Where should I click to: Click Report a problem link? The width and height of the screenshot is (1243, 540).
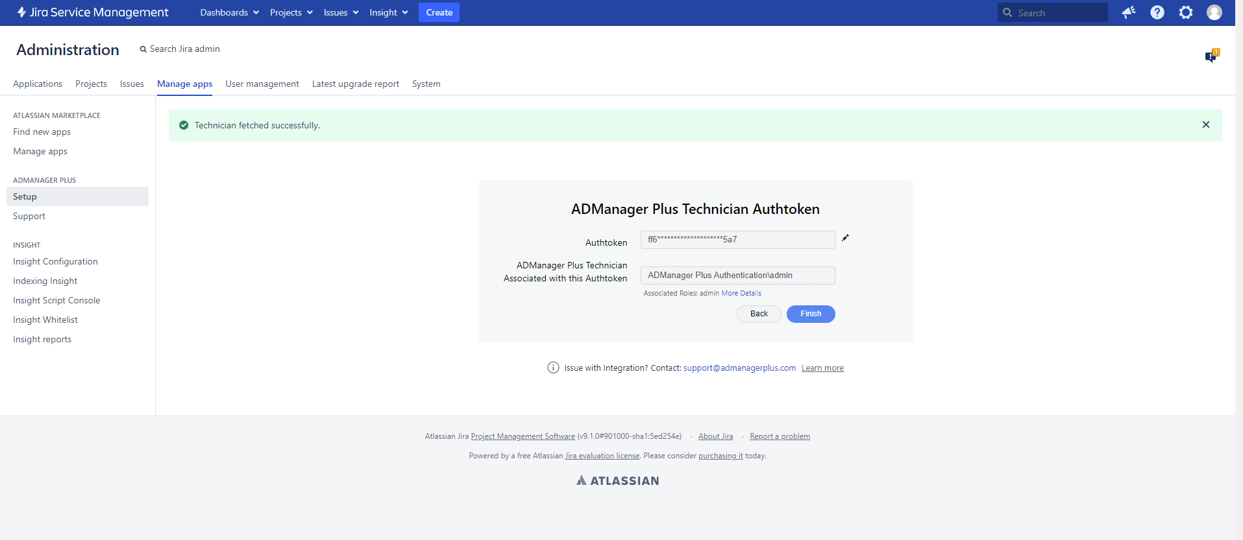coord(780,436)
